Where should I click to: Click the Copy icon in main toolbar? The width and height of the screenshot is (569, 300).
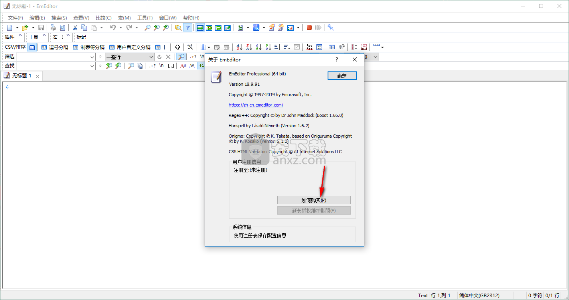tap(84, 28)
